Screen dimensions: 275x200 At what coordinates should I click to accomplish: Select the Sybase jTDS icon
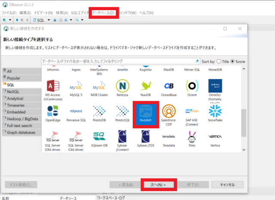click(x=146, y=136)
